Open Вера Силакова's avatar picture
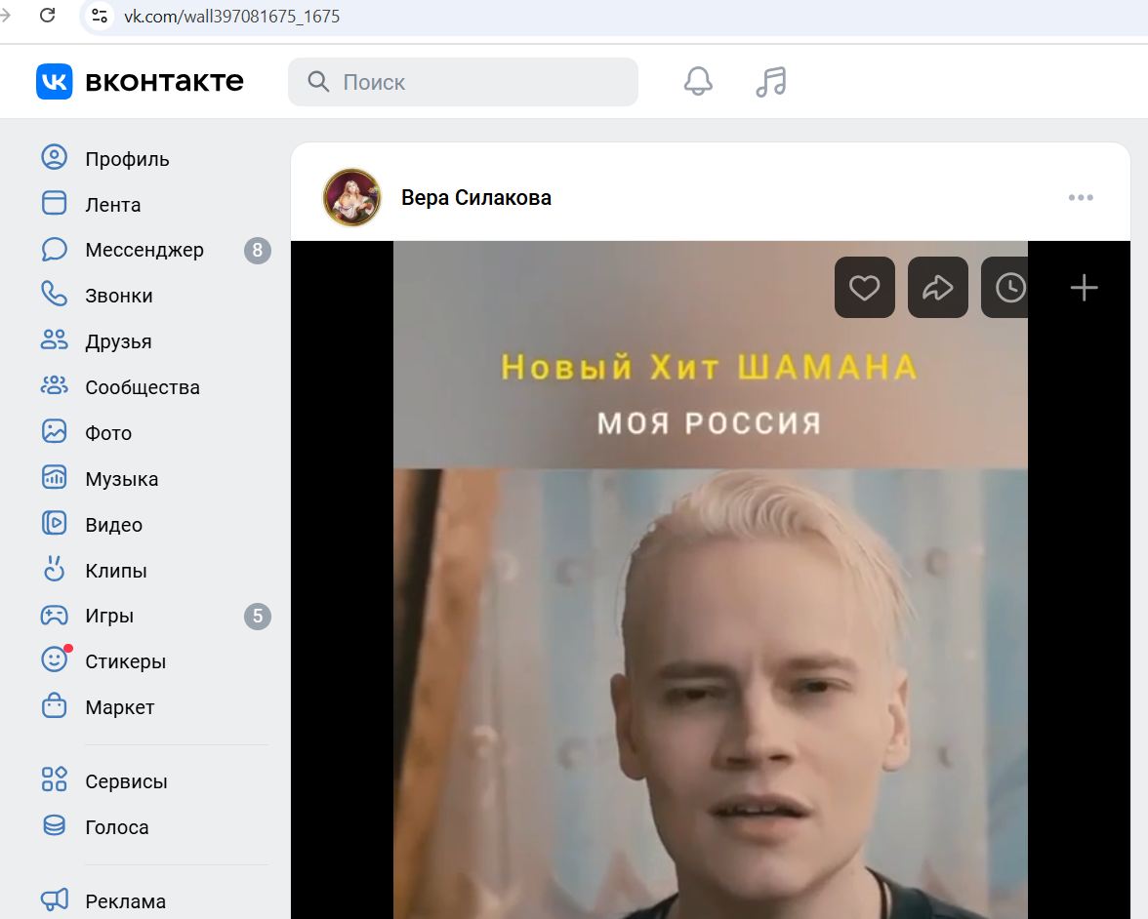This screenshot has width=1148, height=919. tap(351, 198)
